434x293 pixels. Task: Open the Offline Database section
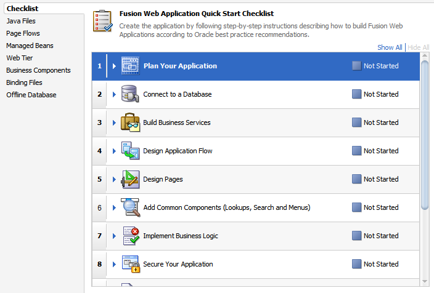[x=31, y=95]
